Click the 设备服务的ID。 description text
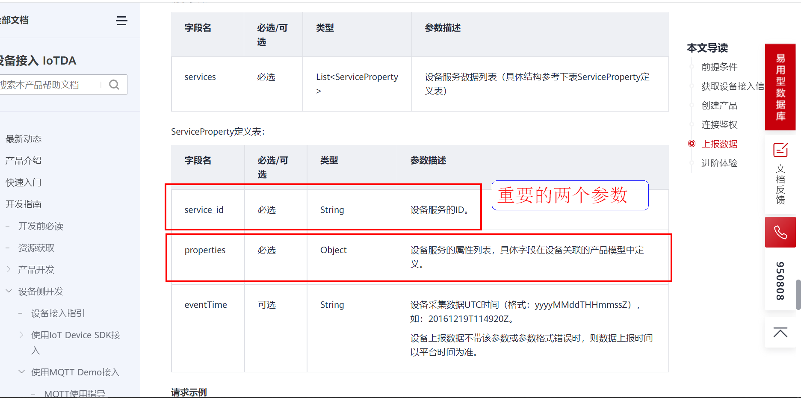The image size is (801, 398). (440, 210)
